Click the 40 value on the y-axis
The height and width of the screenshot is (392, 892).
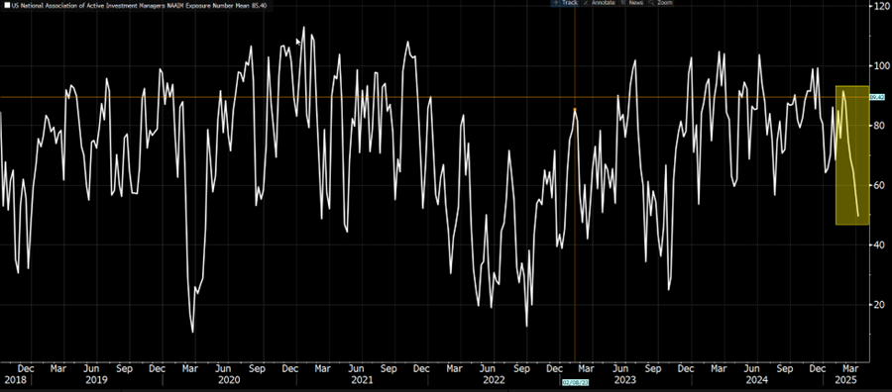click(x=879, y=245)
